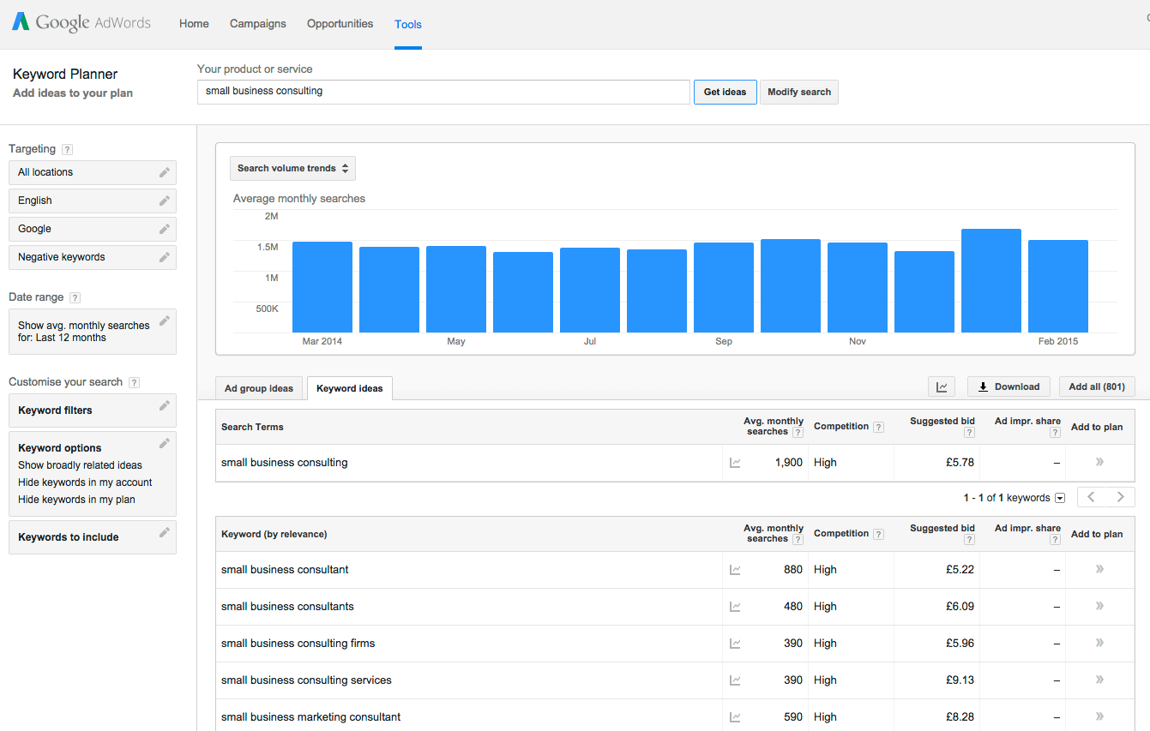Add small business consultants to plan
The image size is (1150, 731).
pyautogui.click(x=1099, y=606)
